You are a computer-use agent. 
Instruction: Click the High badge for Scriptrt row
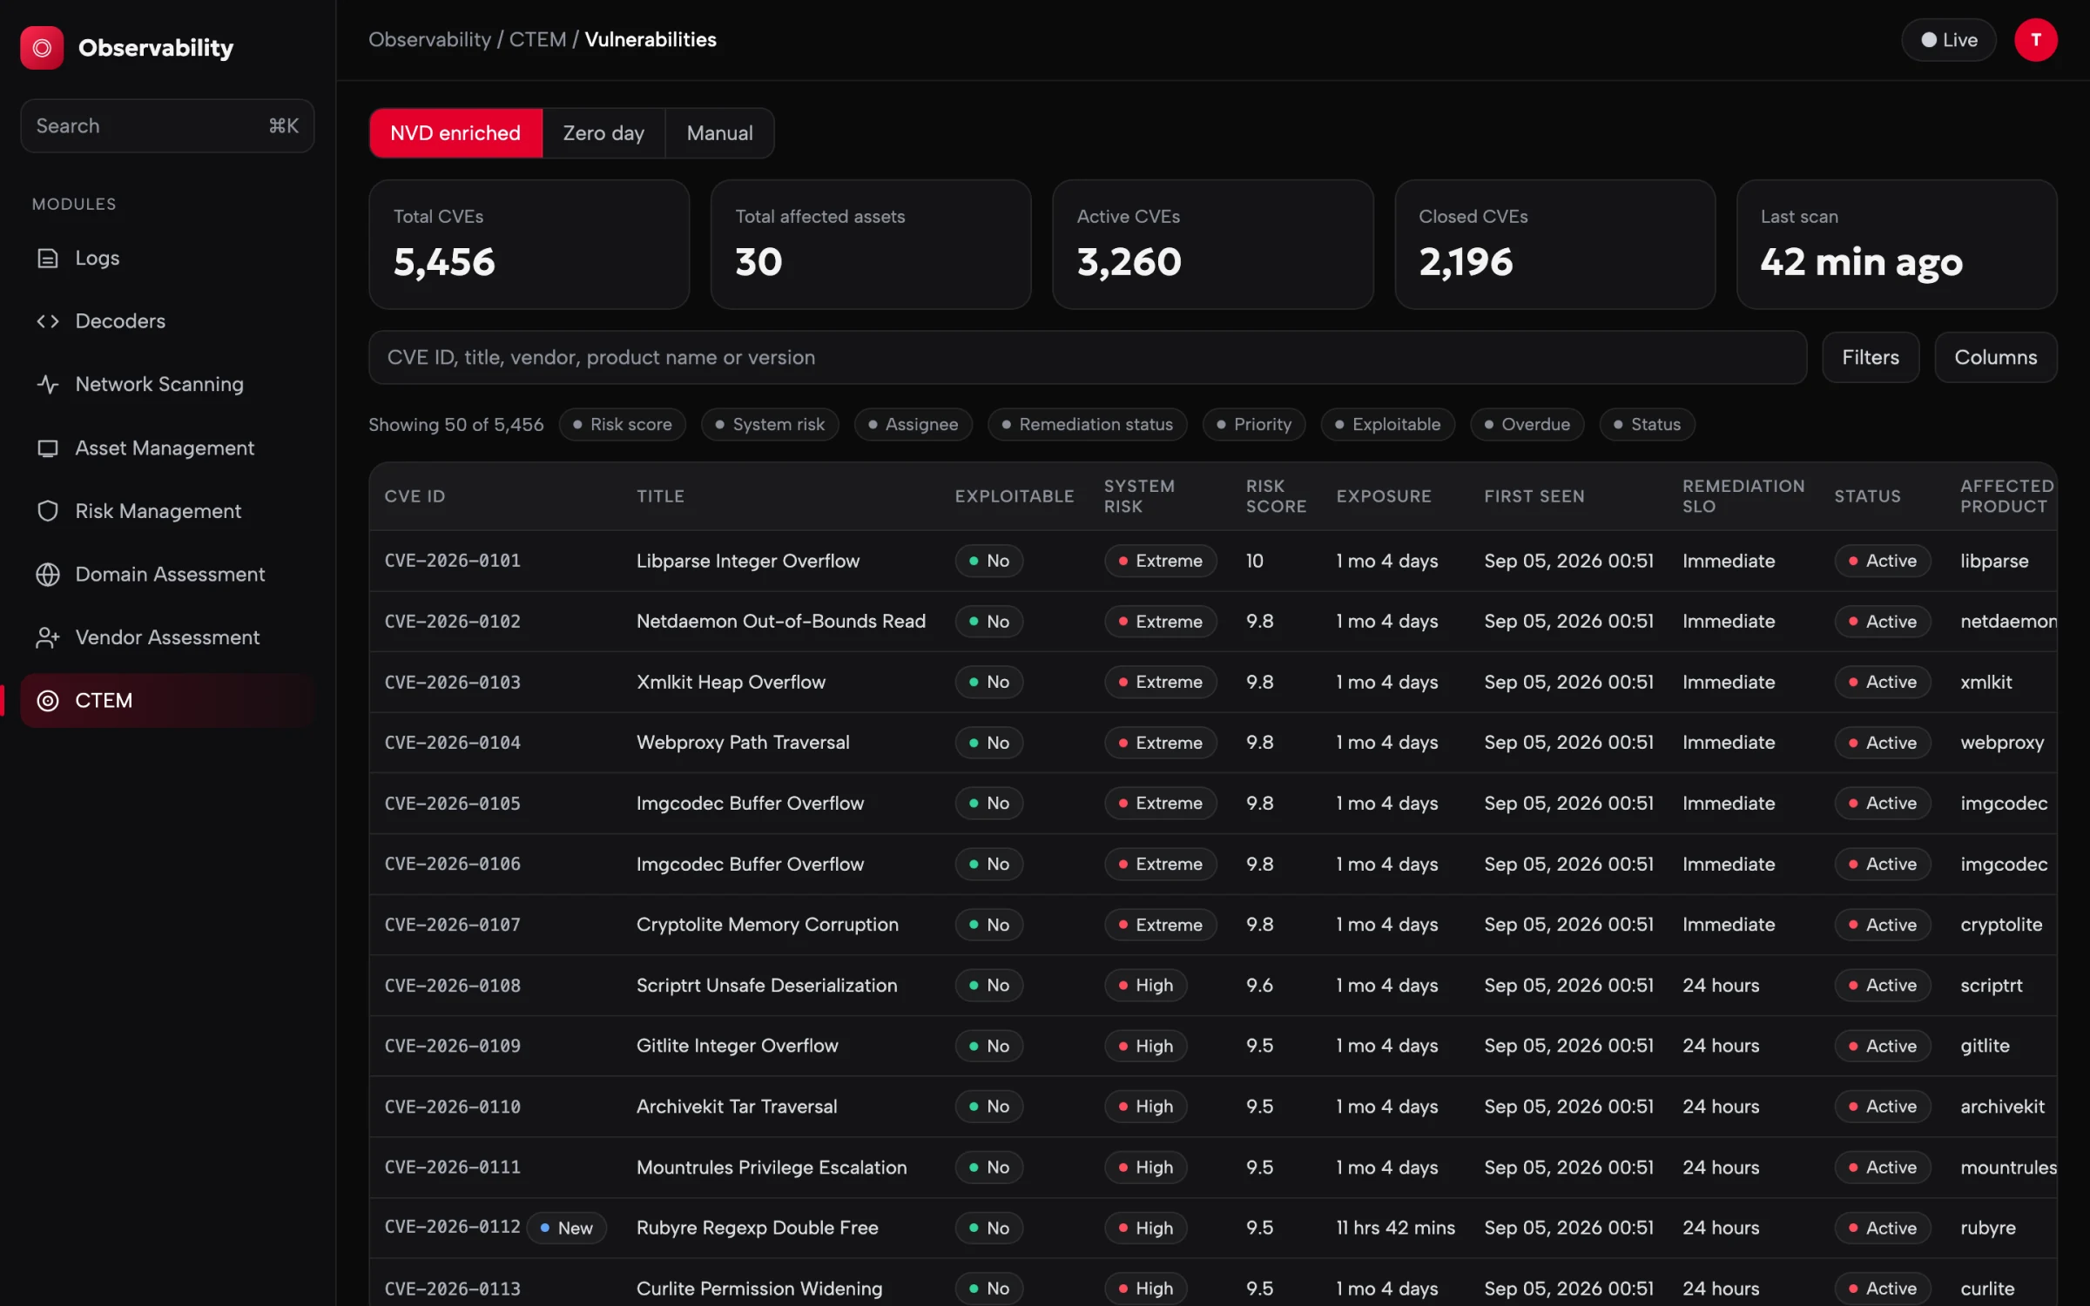click(x=1146, y=986)
